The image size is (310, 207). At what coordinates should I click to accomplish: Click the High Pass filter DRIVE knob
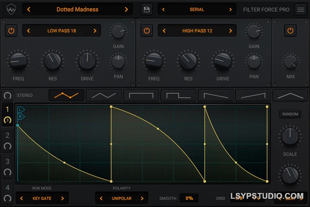pyautogui.click(x=223, y=61)
